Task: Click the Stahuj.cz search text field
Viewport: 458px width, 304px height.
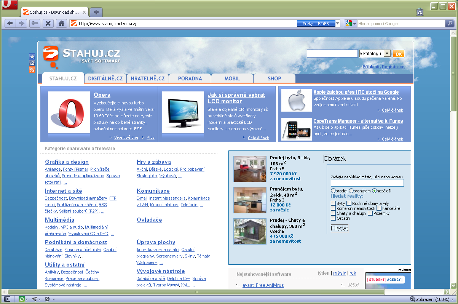Action: click(x=332, y=54)
